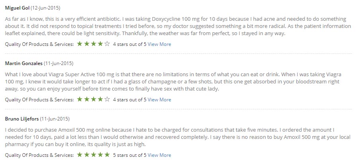
Task: Open View More for Martin Gonzales's review
Action: [x=159, y=100]
